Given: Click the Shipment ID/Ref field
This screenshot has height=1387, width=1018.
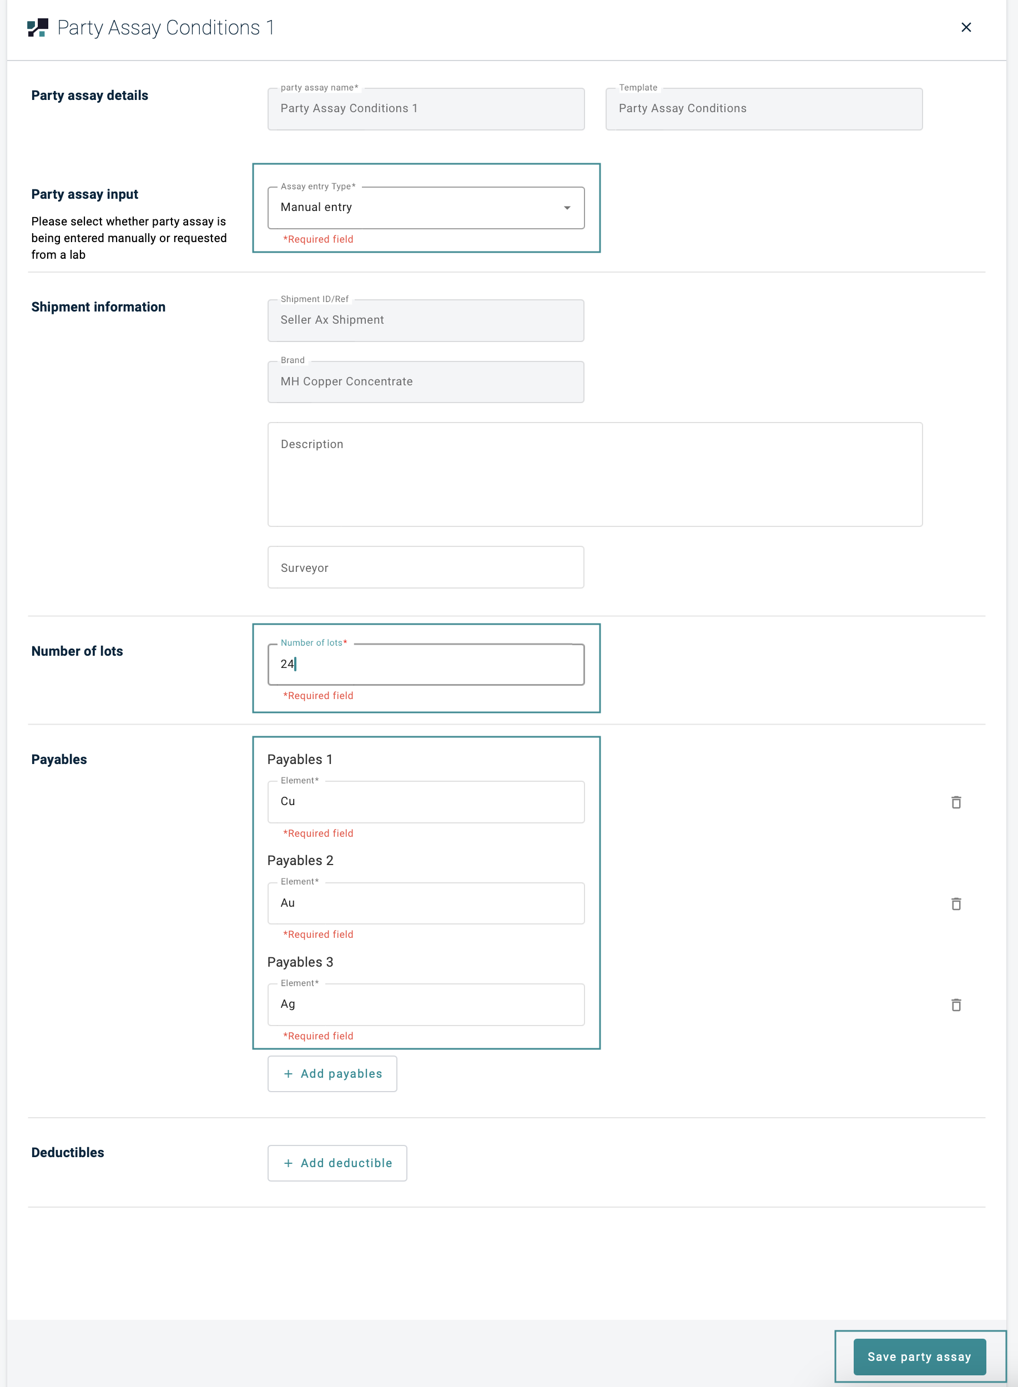Looking at the screenshot, I should [426, 320].
